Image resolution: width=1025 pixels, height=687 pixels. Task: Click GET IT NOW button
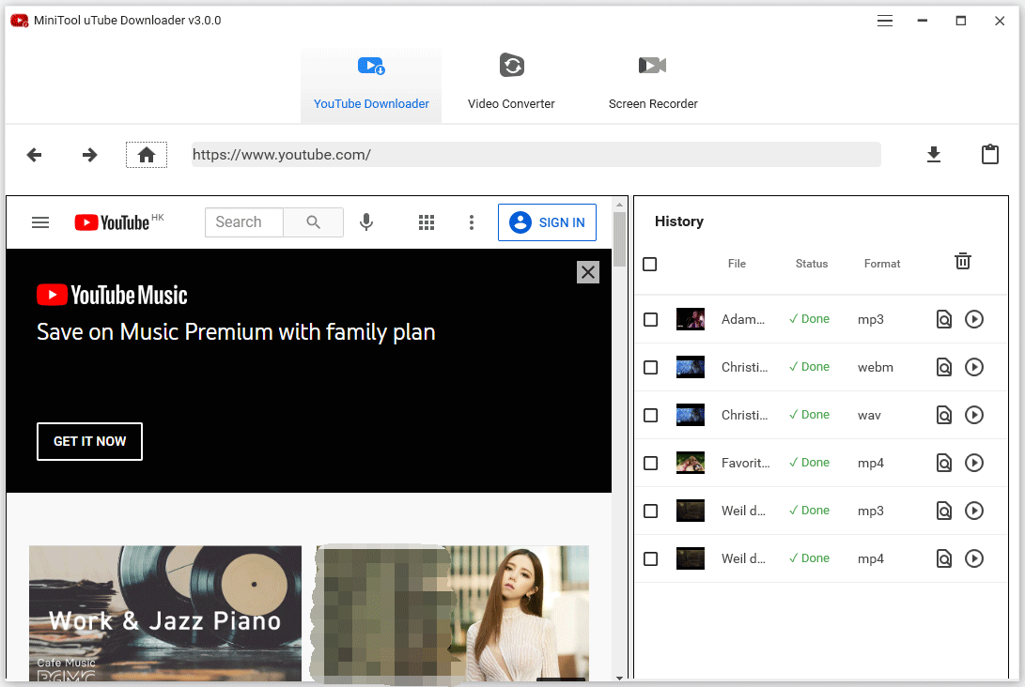tap(89, 441)
